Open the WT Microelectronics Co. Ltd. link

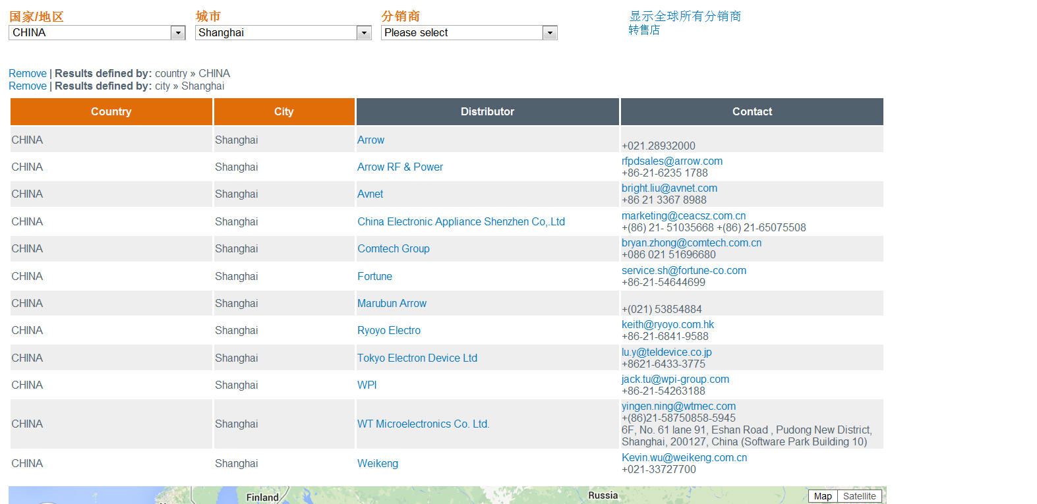(x=423, y=424)
